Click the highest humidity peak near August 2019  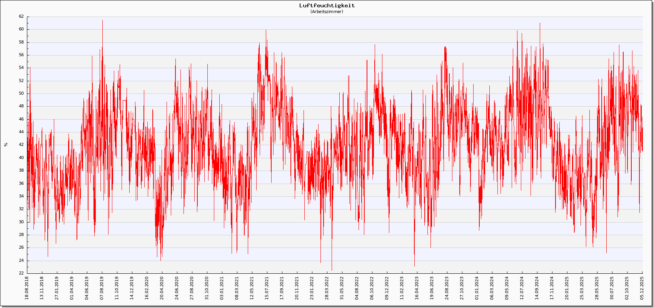click(x=102, y=21)
